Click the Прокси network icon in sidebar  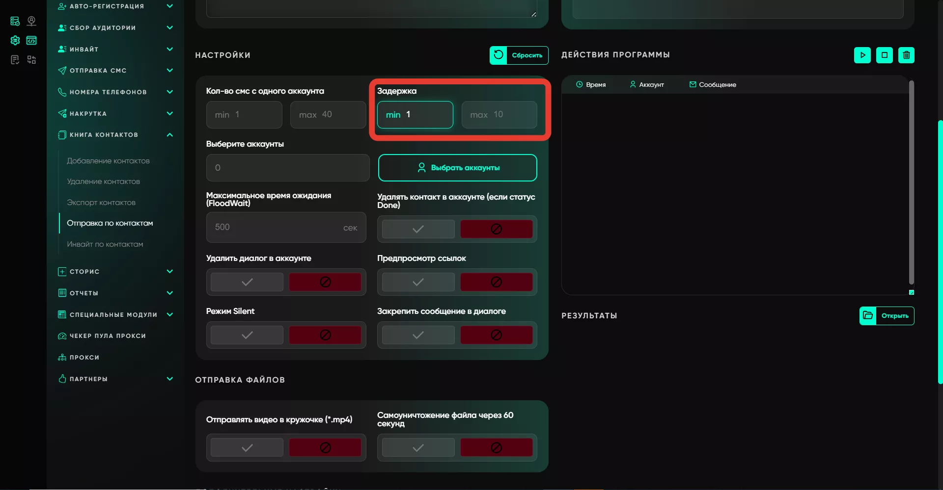62,357
